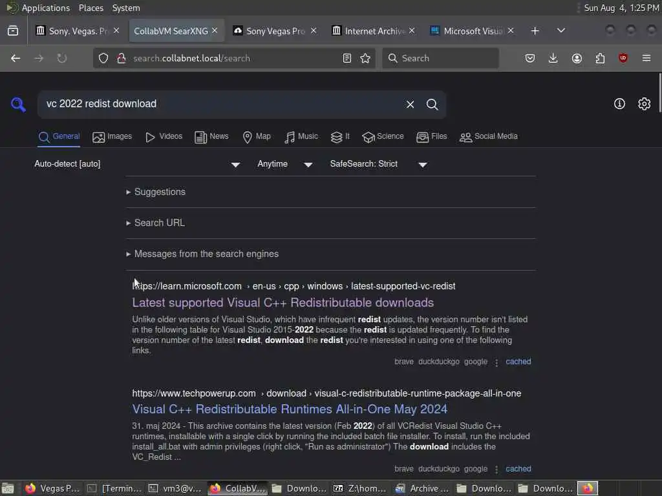Open Visual C++ Redistributable Runtimes All-in-One result

click(290, 409)
